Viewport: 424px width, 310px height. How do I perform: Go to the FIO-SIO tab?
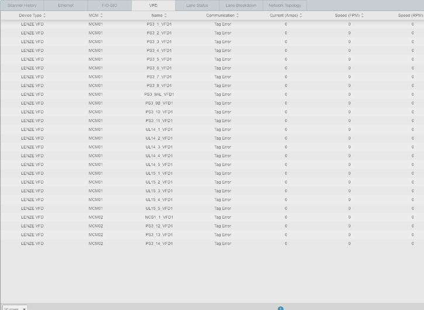110,5
